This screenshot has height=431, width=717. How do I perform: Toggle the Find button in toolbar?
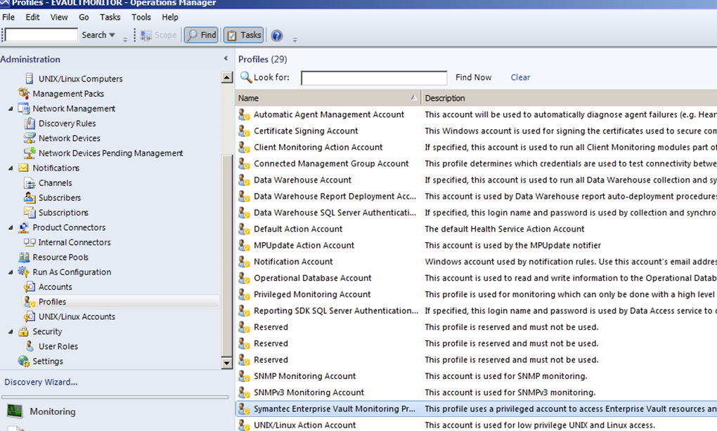coord(201,35)
